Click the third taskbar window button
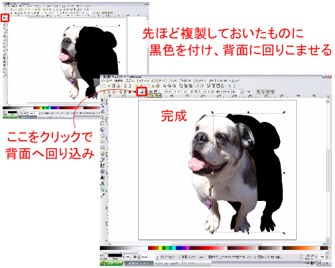 [197, 263]
